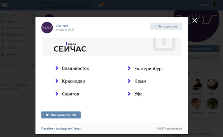Viewport: 223px width, 137px height.
Task: Select Саратов city link
Action: click(x=71, y=94)
